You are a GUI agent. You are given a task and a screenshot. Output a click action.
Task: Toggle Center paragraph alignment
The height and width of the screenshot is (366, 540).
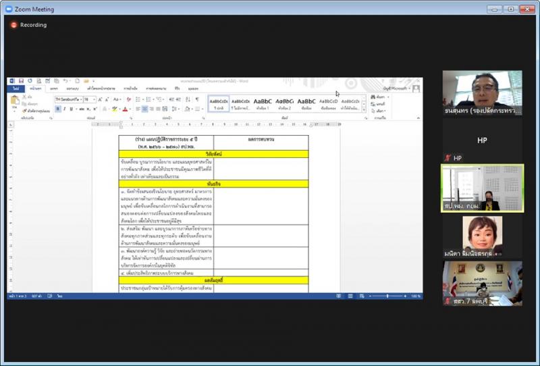(144, 109)
